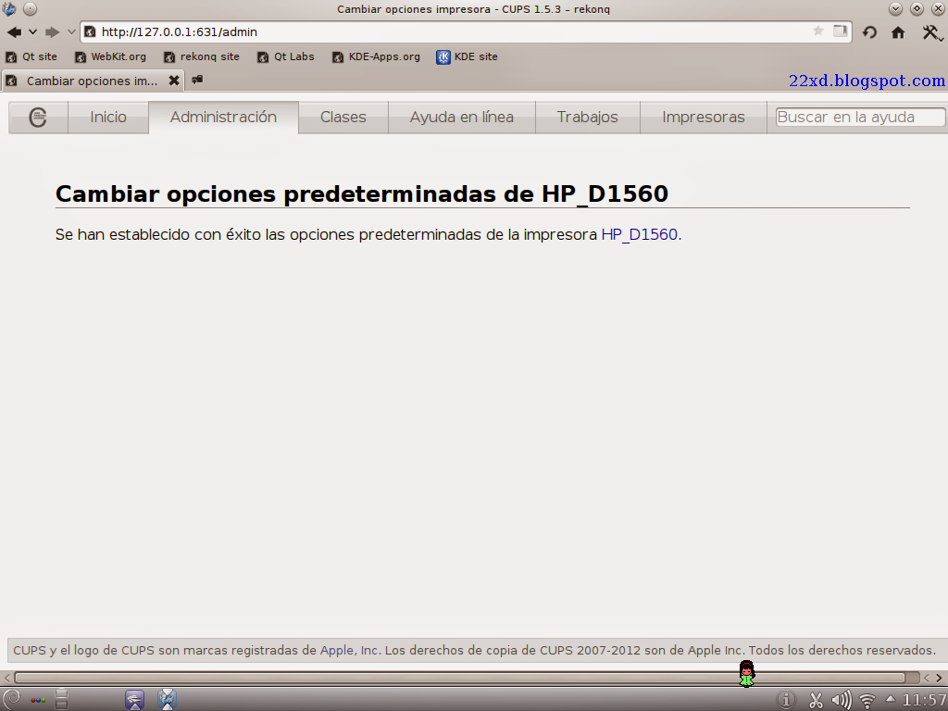Open KDE site bookmark

click(x=468, y=56)
